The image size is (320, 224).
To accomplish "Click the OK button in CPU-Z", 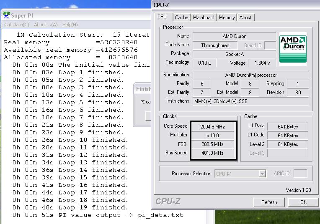I will pyautogui.click(x=303, y=202).
